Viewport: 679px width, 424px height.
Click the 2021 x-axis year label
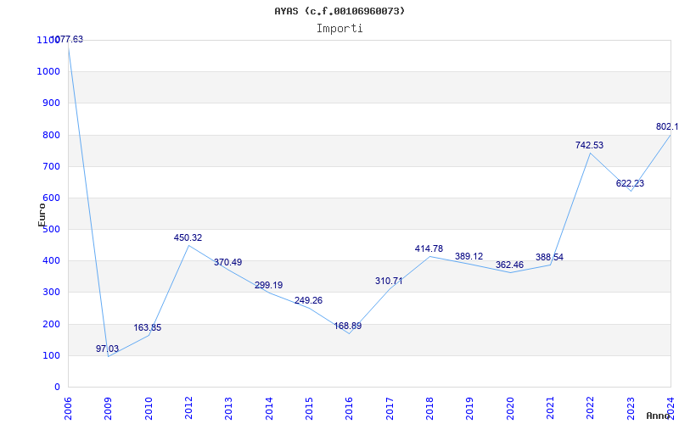pyautogui.click(x=549, y=409)
